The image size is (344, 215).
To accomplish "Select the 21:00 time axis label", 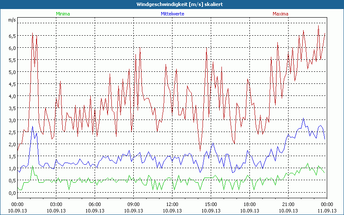I will pyautogui.click(x=288, y=204).
